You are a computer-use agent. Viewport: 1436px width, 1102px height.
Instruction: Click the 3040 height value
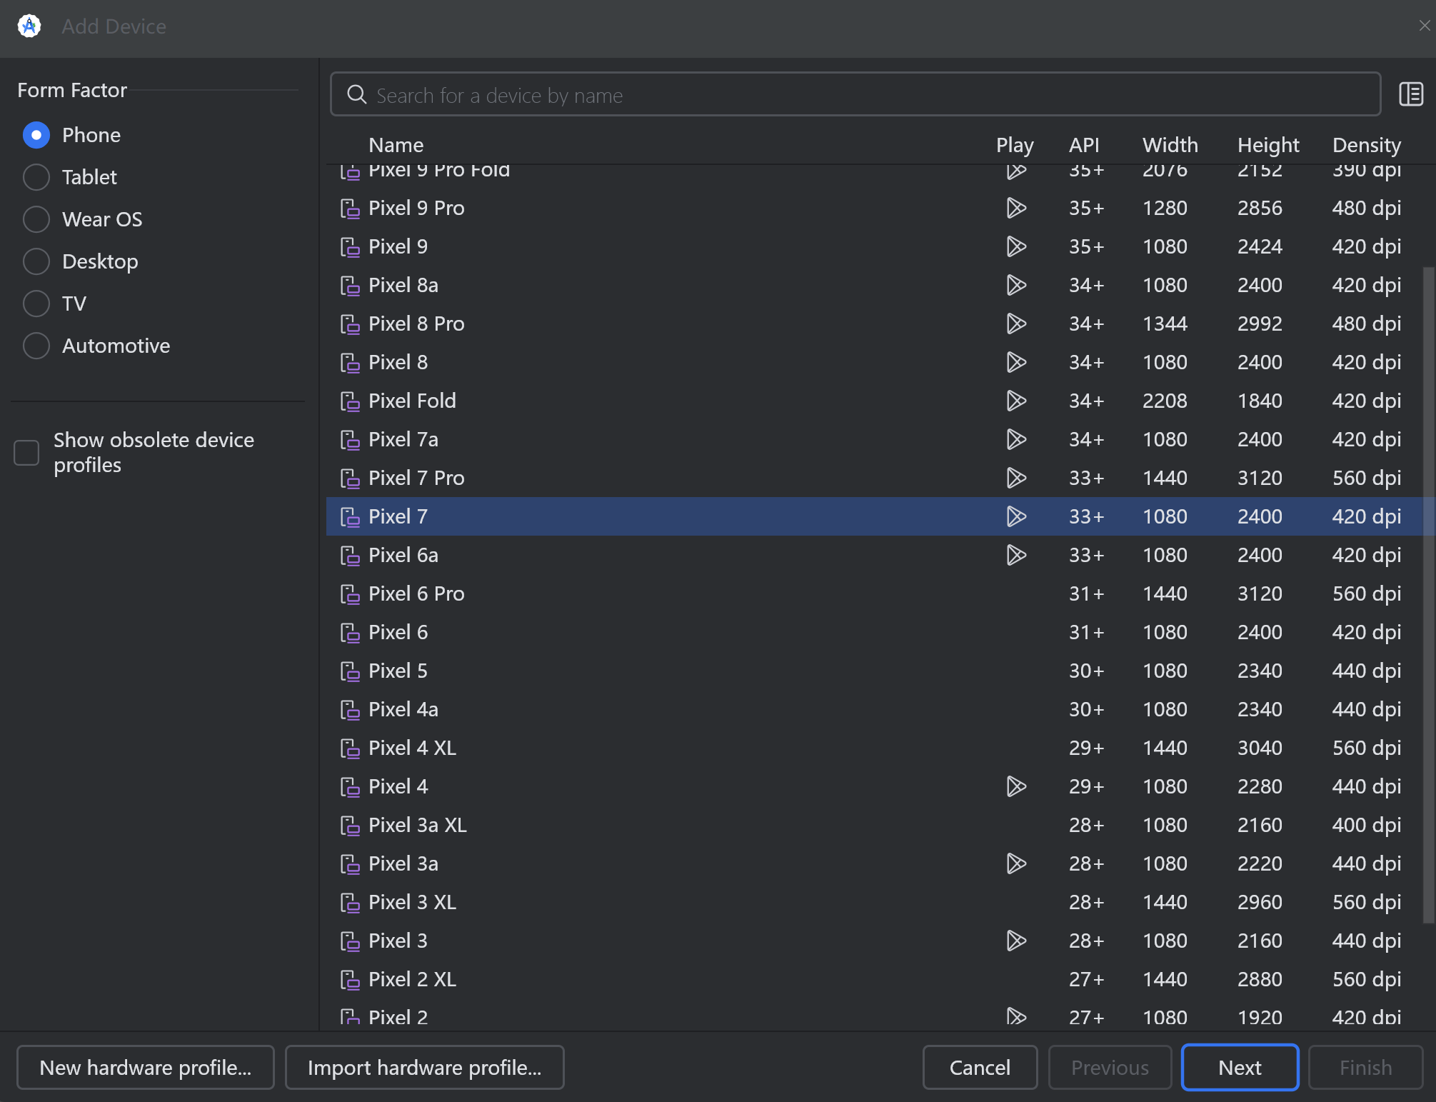[x=1260, y=748]
